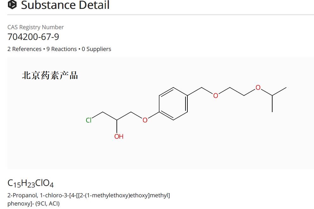
Task: Select the benzene ring in the structure
Action: [173, 104]
